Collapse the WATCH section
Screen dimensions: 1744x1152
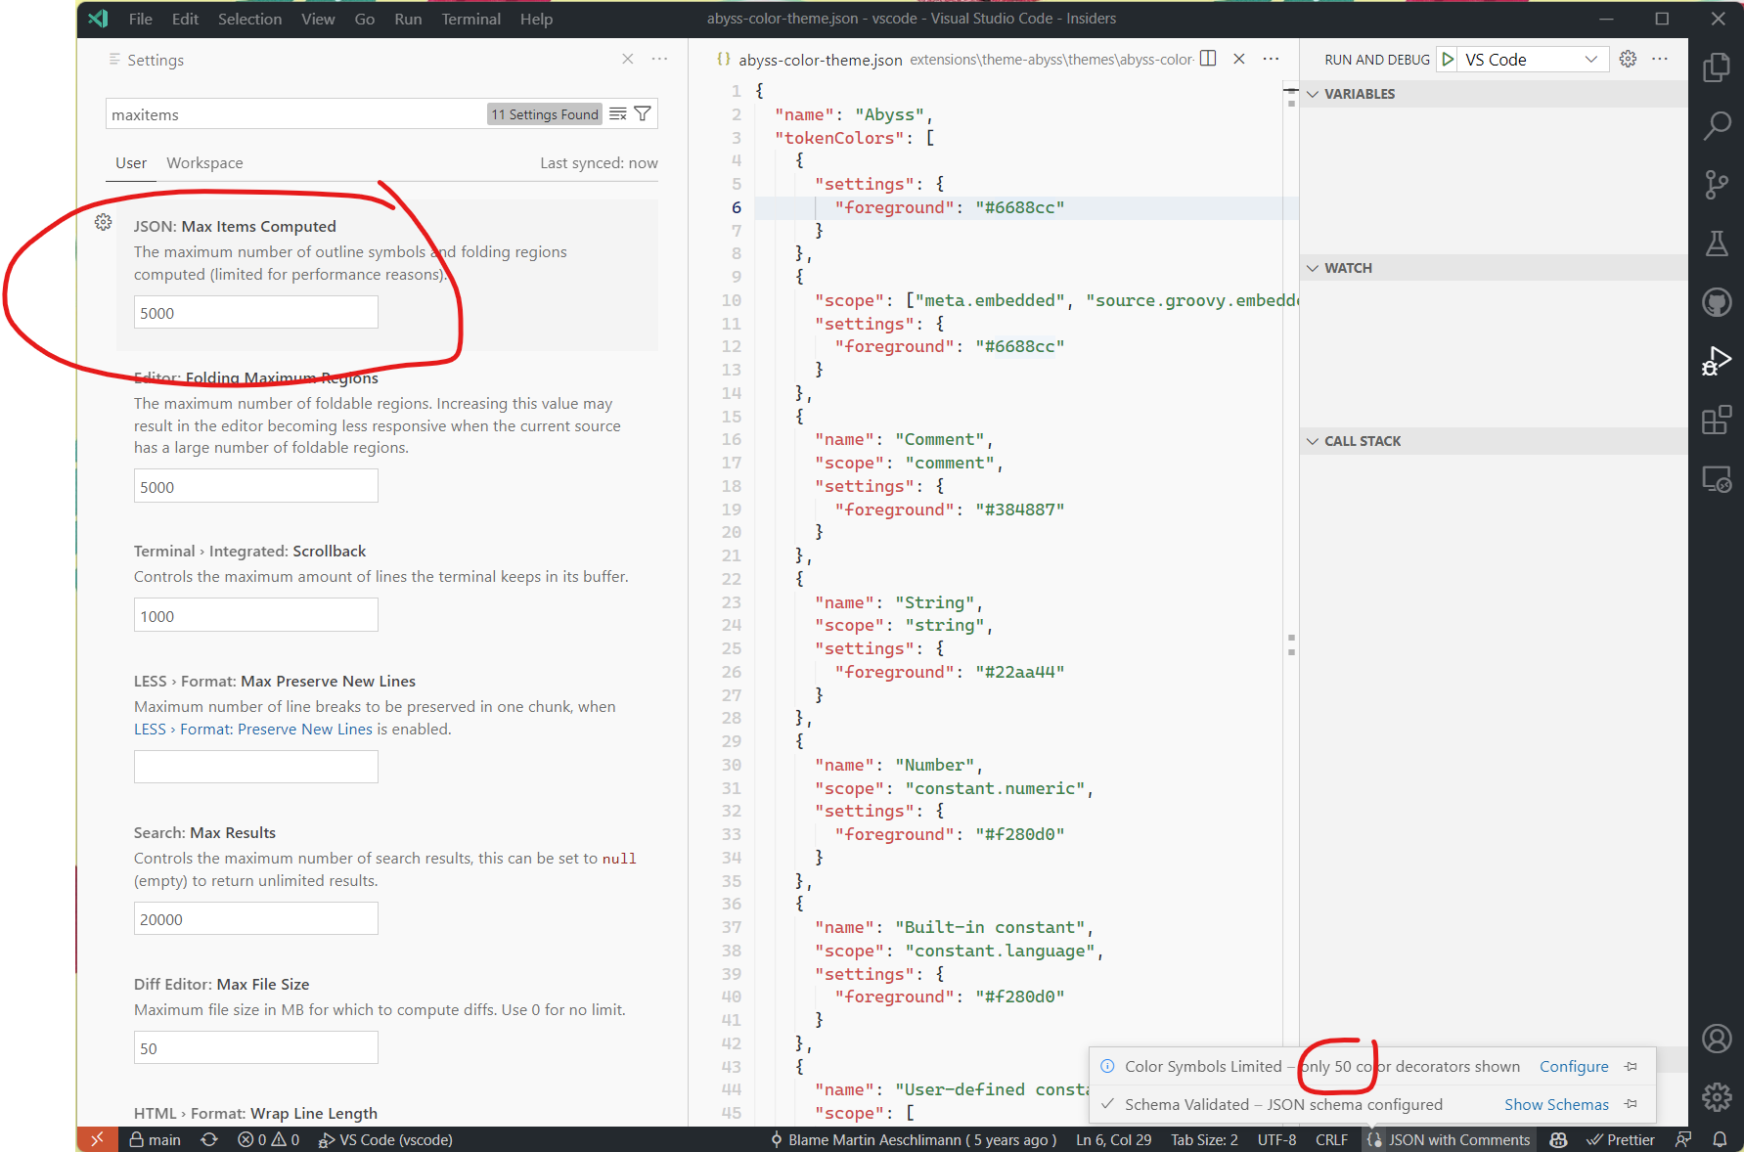(x=1313, y=267)
